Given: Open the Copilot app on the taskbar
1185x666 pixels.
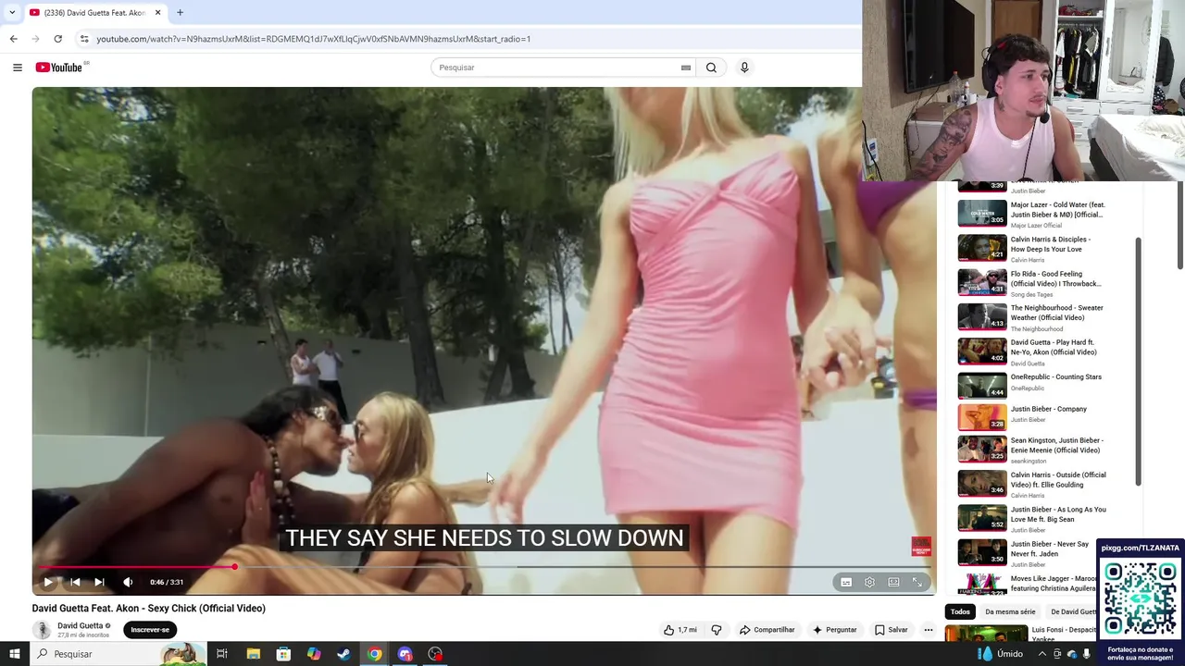Looking at the screenshot, I should point(314,654).
